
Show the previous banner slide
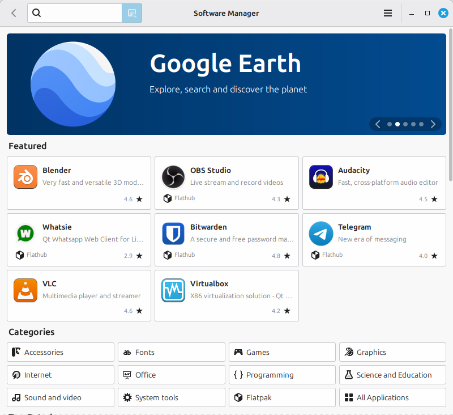[378, 124]
